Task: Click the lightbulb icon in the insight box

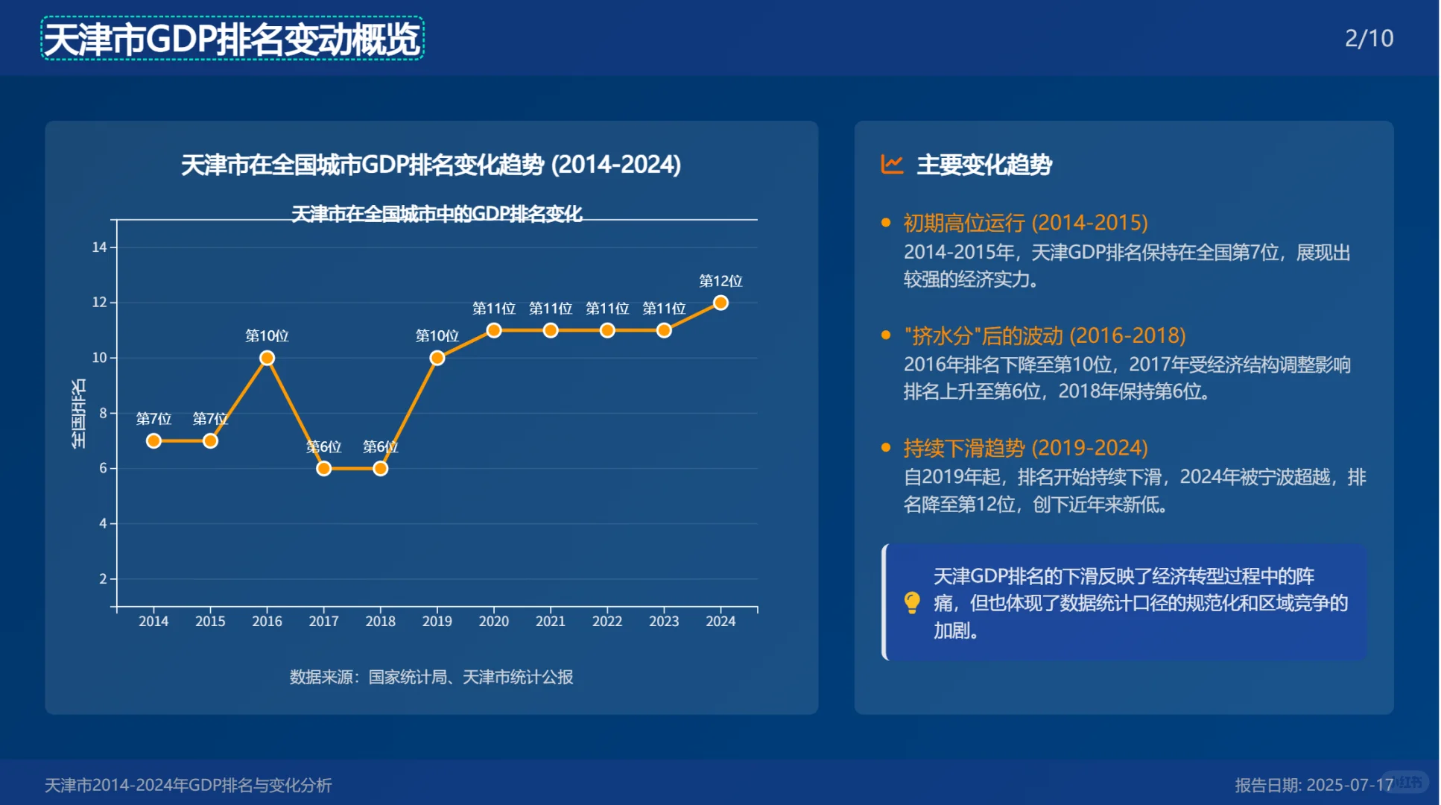Action: tap(910, 604)
